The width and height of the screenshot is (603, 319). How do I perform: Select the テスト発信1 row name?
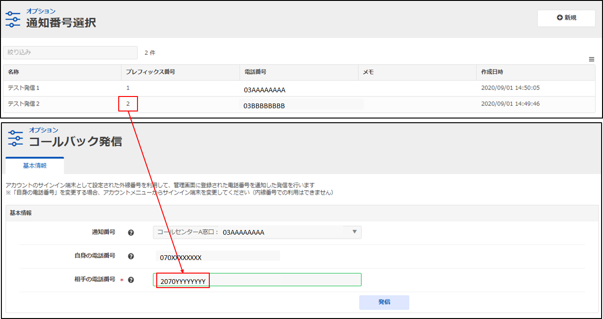point(23,88)
